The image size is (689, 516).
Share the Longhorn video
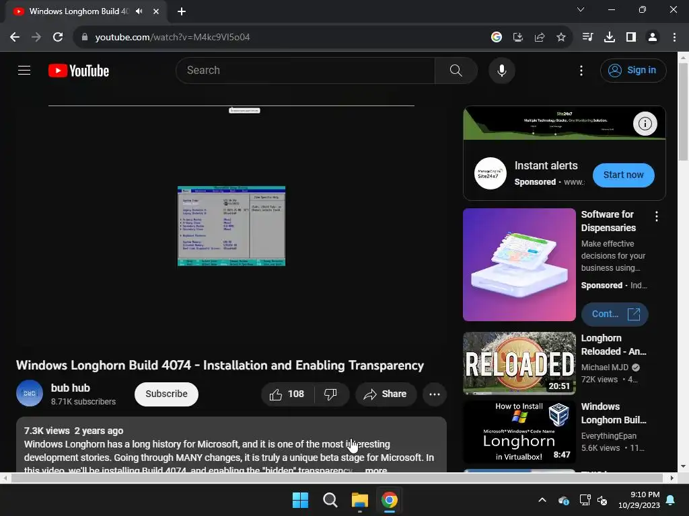tap(386, 394)
